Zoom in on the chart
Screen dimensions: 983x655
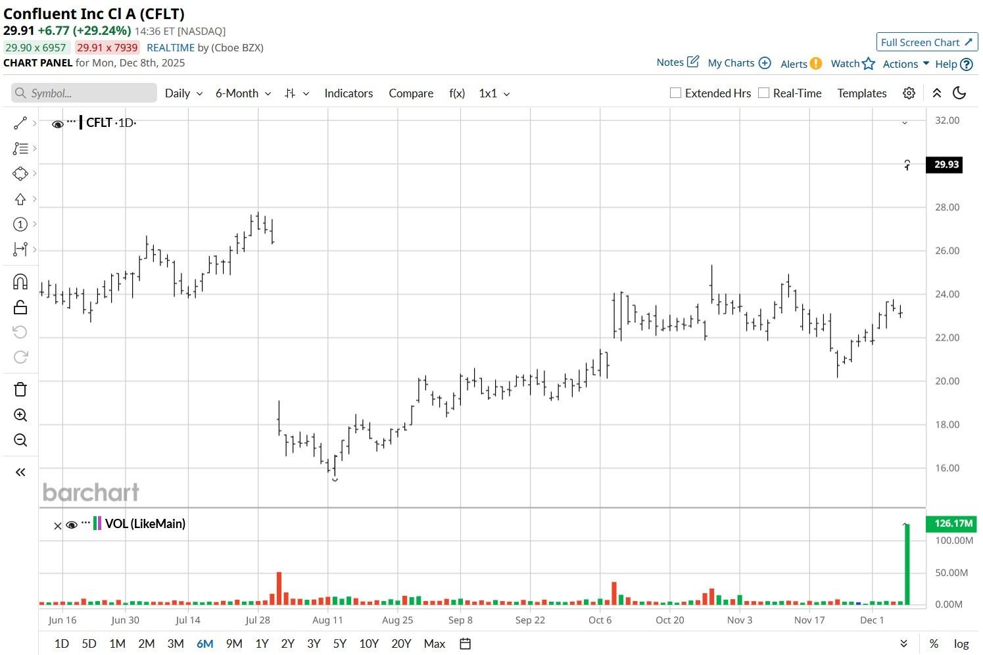pos(20,415)
